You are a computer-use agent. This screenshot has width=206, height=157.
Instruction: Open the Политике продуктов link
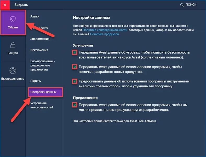[105, 34]
